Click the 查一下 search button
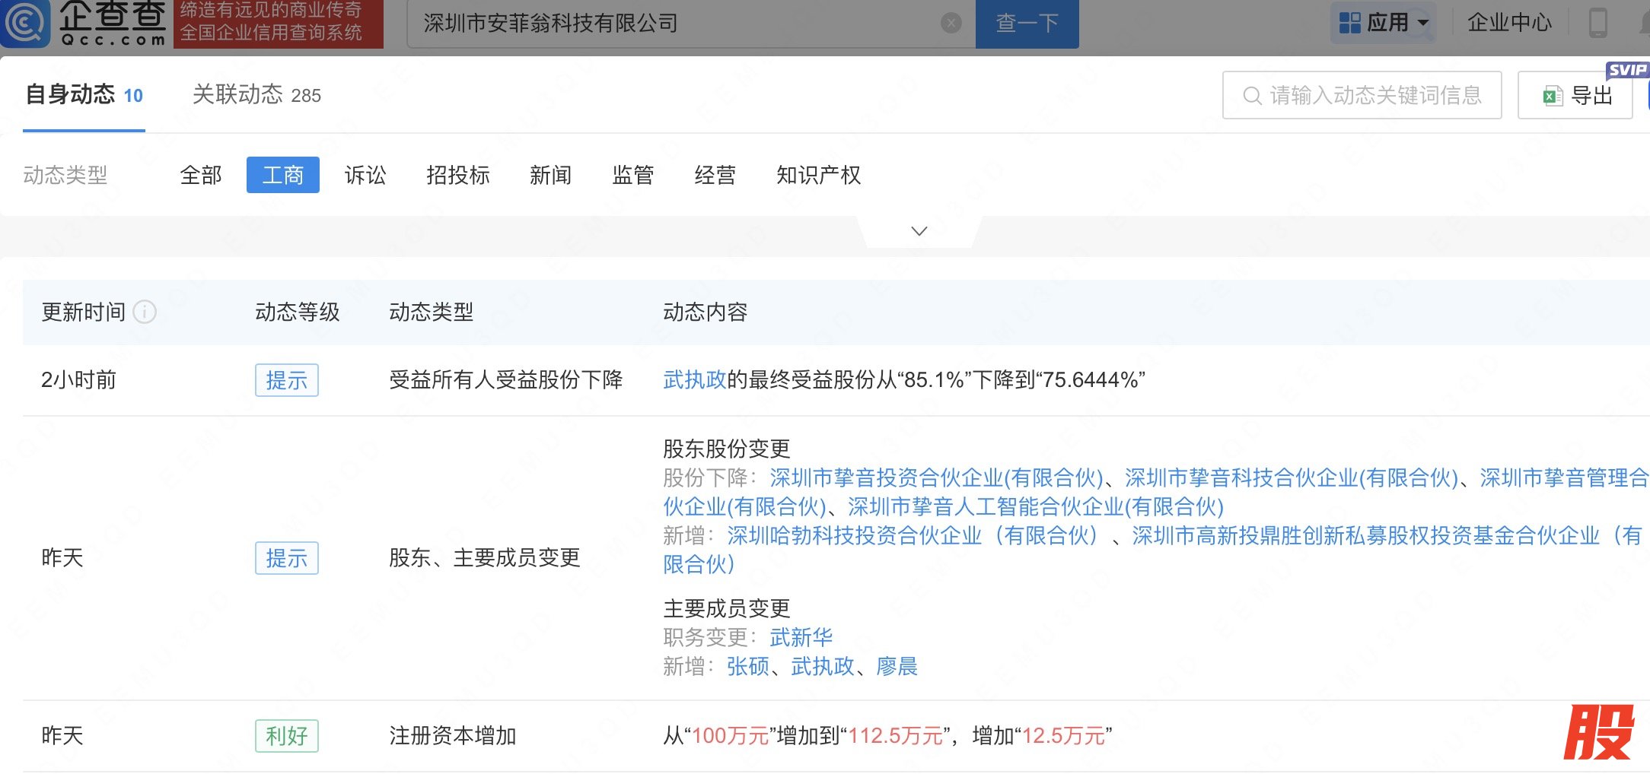Viewport: 1650px width, 774px height. click(x=1027, y=24)
